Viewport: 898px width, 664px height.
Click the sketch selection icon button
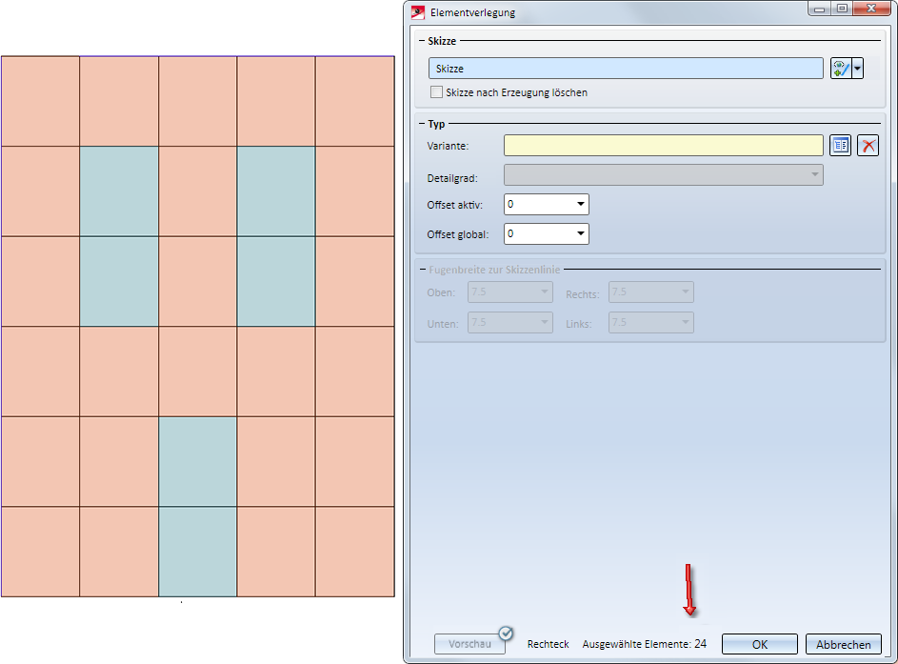[841, 69]
